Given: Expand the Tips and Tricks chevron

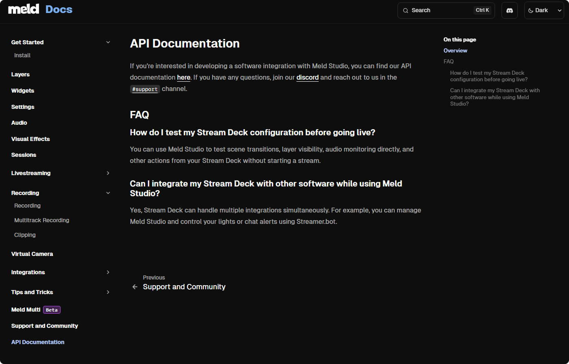Looking at the screenshot, I should [x=108, y=292].
